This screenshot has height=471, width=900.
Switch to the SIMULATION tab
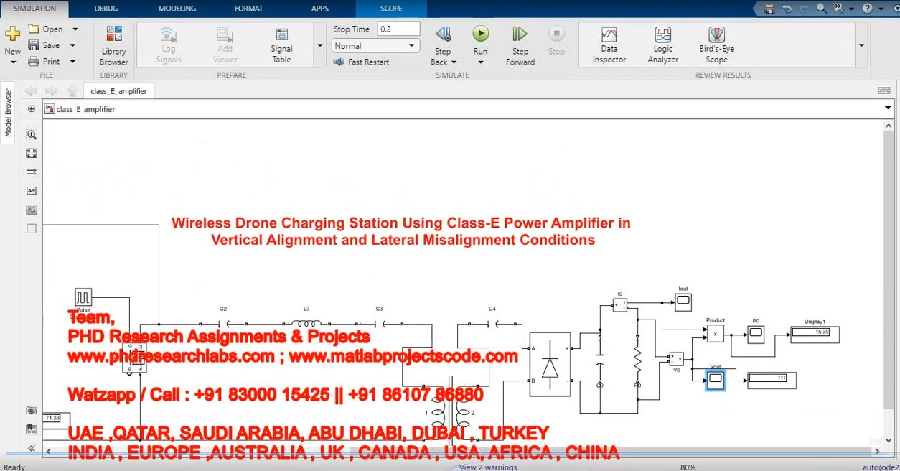[x=34, y=9]
